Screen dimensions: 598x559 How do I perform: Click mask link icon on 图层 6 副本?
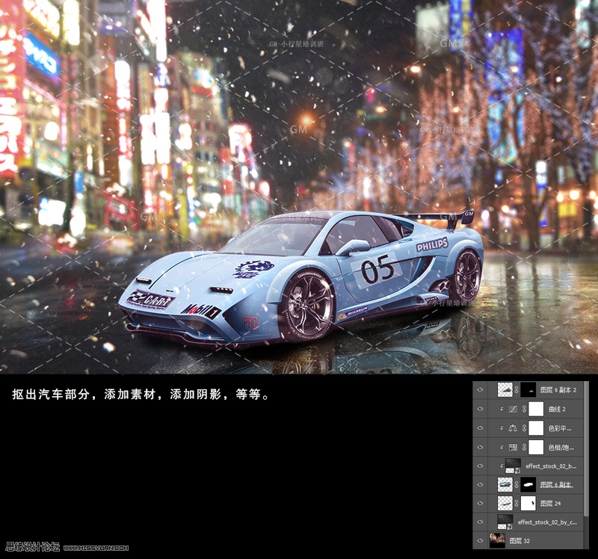[x=517, y=485]
